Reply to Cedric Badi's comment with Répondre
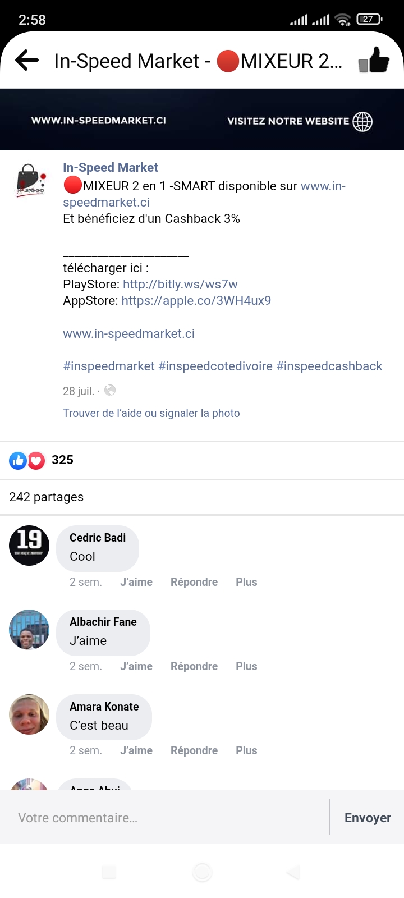Image resolution: width=404 pixels, height=898 pixels. click(194, 582)
